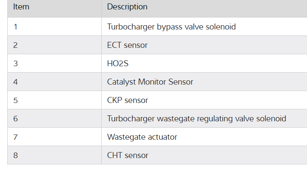Click the Description column header

click(x=127, y=7)
